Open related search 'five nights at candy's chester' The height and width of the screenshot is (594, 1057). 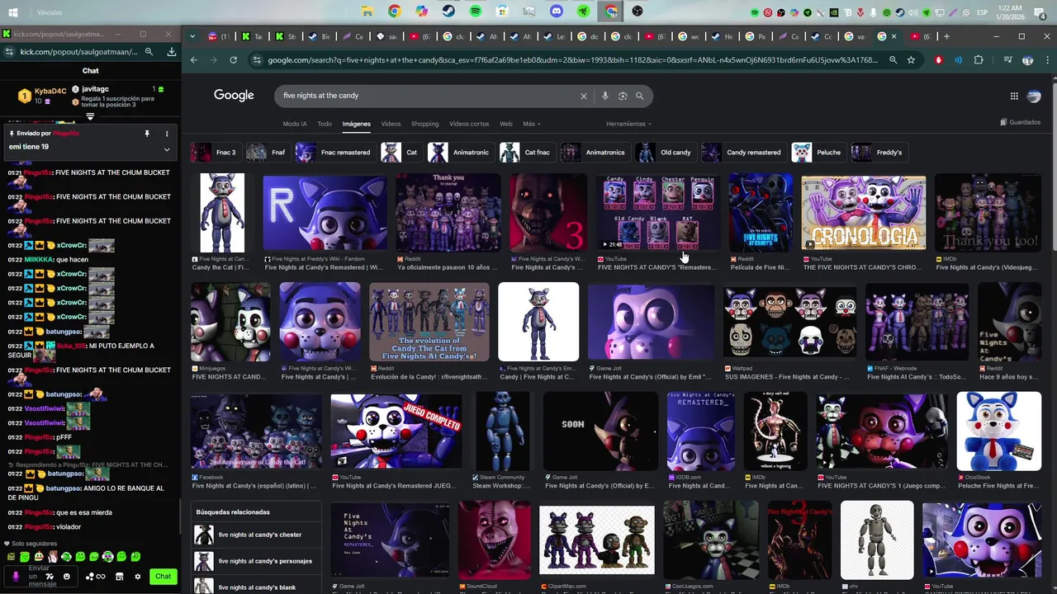click(x=256, y=535)
